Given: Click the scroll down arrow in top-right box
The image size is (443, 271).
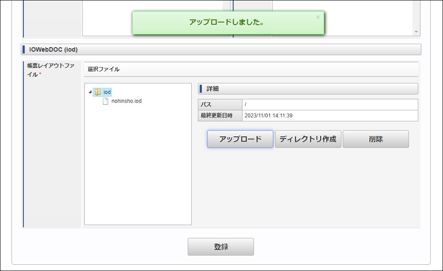Looking at the screenshot, I should 416,32.
